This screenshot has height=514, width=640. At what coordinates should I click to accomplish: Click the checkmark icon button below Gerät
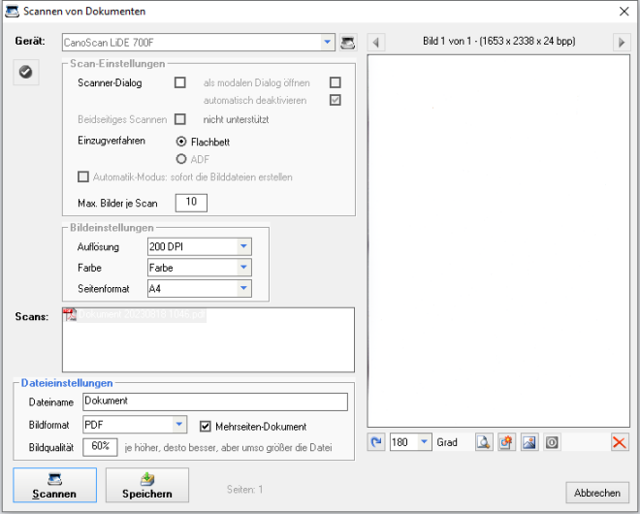27,72
